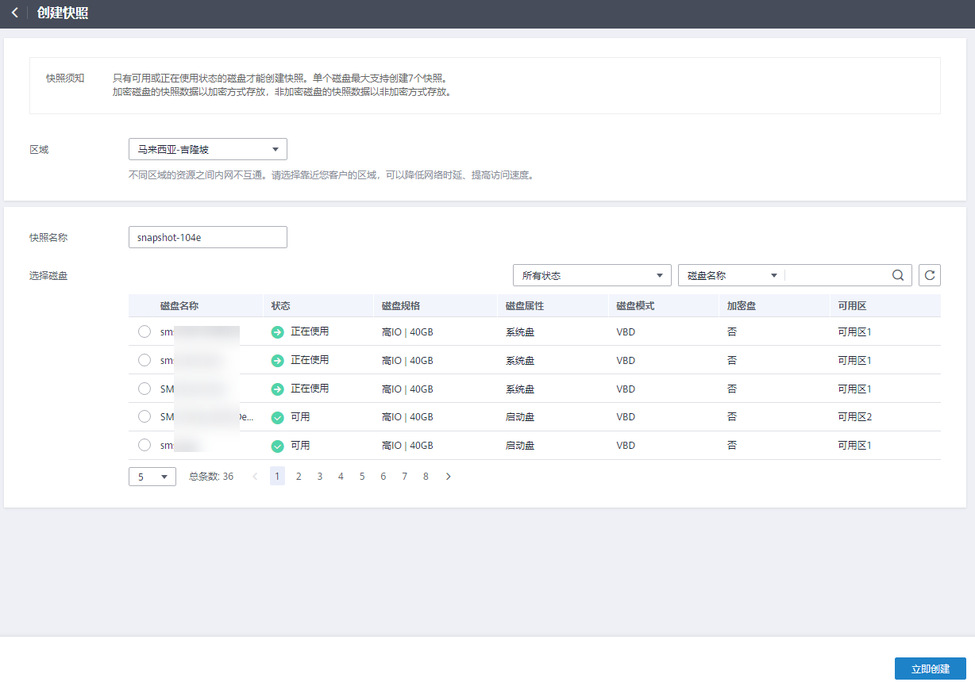Click the snapshot name field snapshot-104e
Screen dimensions: 975x682
[x=208, y=237]
